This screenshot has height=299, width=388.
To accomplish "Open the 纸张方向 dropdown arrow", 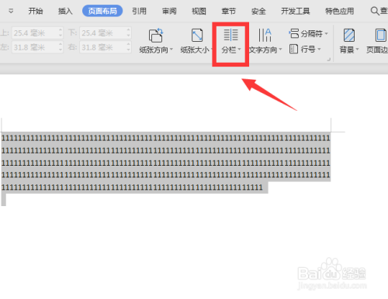I will point(171,49).
